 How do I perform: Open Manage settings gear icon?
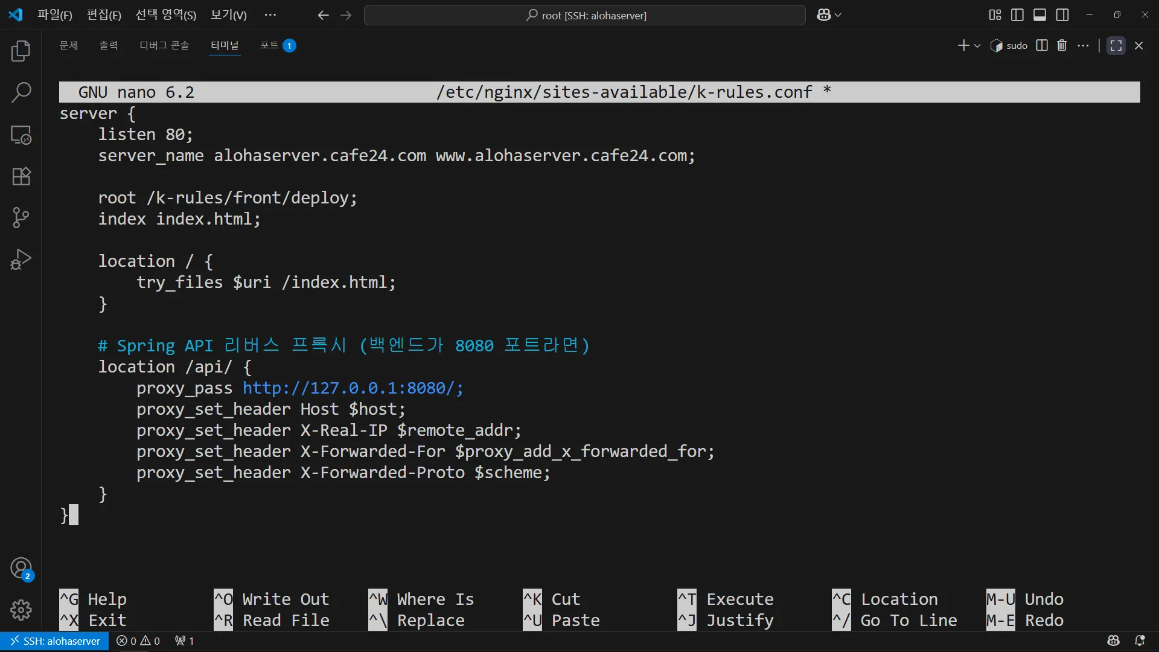coord(21,610)
